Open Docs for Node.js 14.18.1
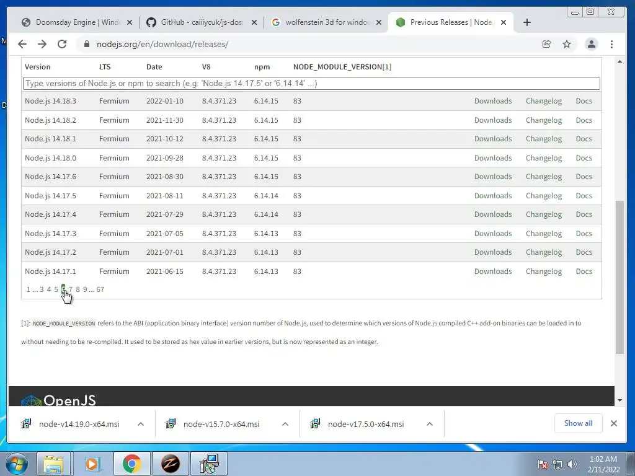This screenshot has height=476, width=635. [584, 139]
